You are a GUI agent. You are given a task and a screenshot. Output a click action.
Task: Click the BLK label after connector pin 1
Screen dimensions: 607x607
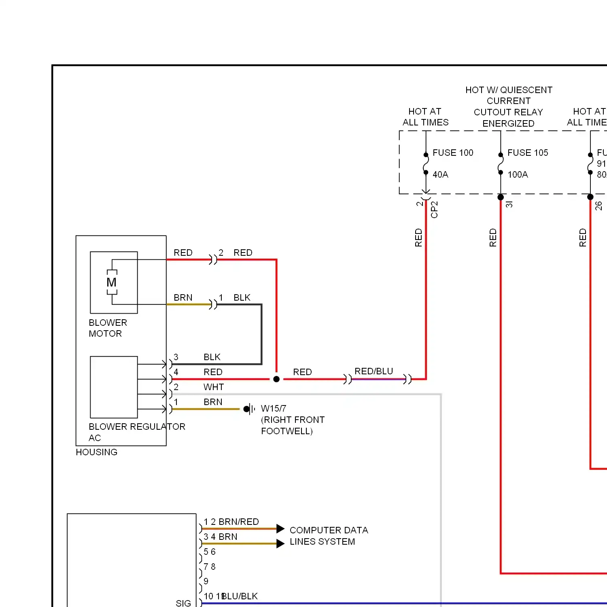[242, 297]
